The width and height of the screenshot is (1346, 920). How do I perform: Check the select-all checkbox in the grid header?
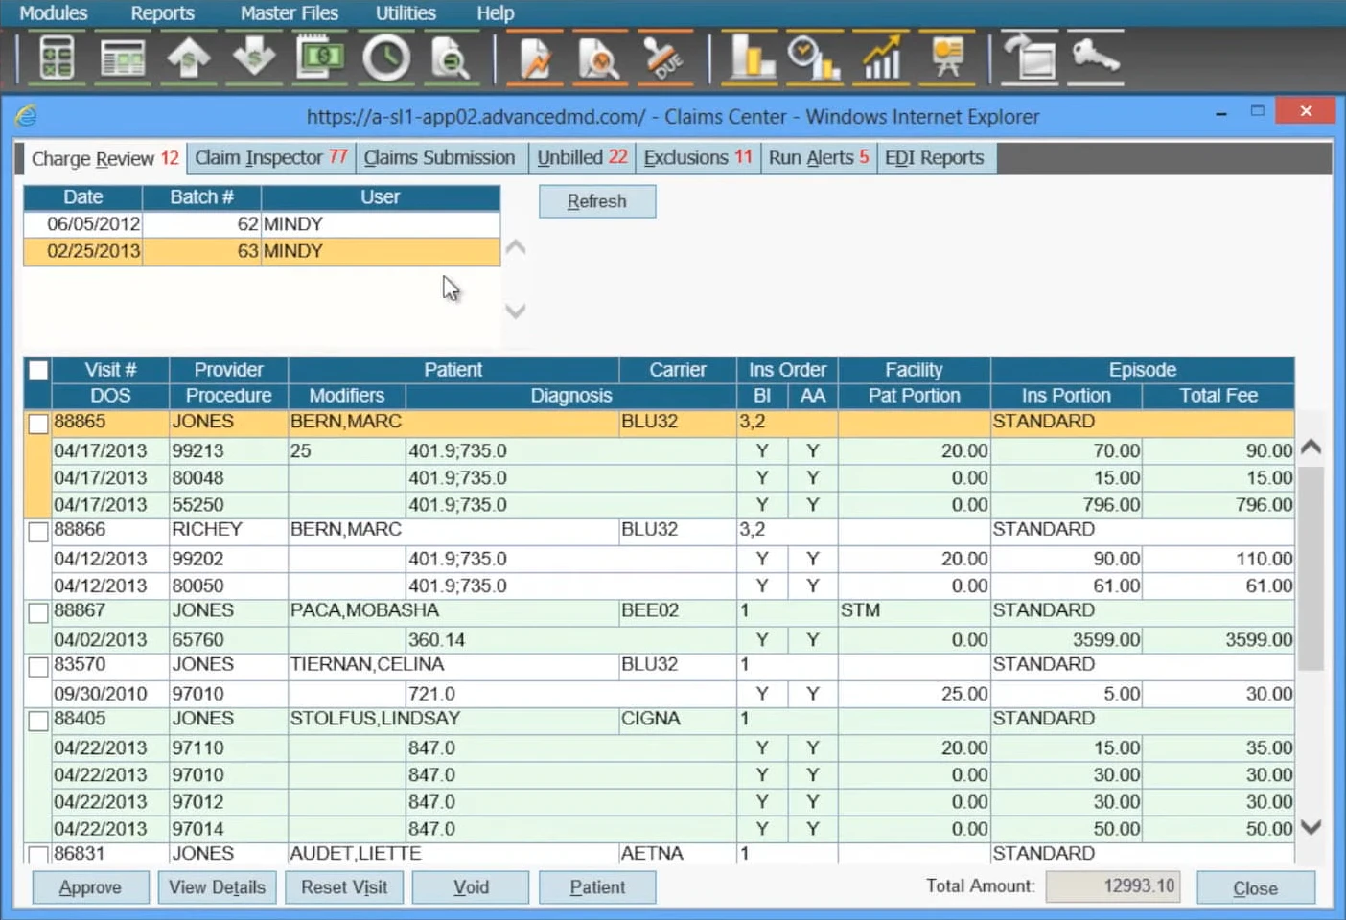tap(37, 369)
